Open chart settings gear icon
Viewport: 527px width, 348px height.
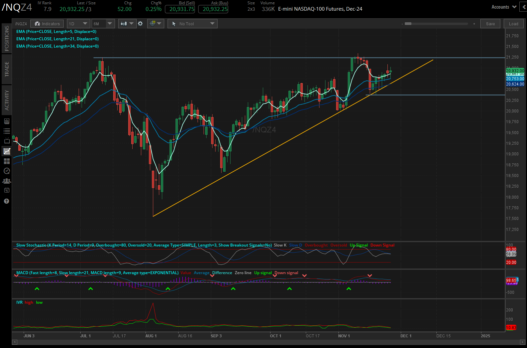(x=140, y=24)
